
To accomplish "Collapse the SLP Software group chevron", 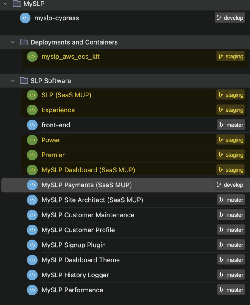I will (13, 81).
